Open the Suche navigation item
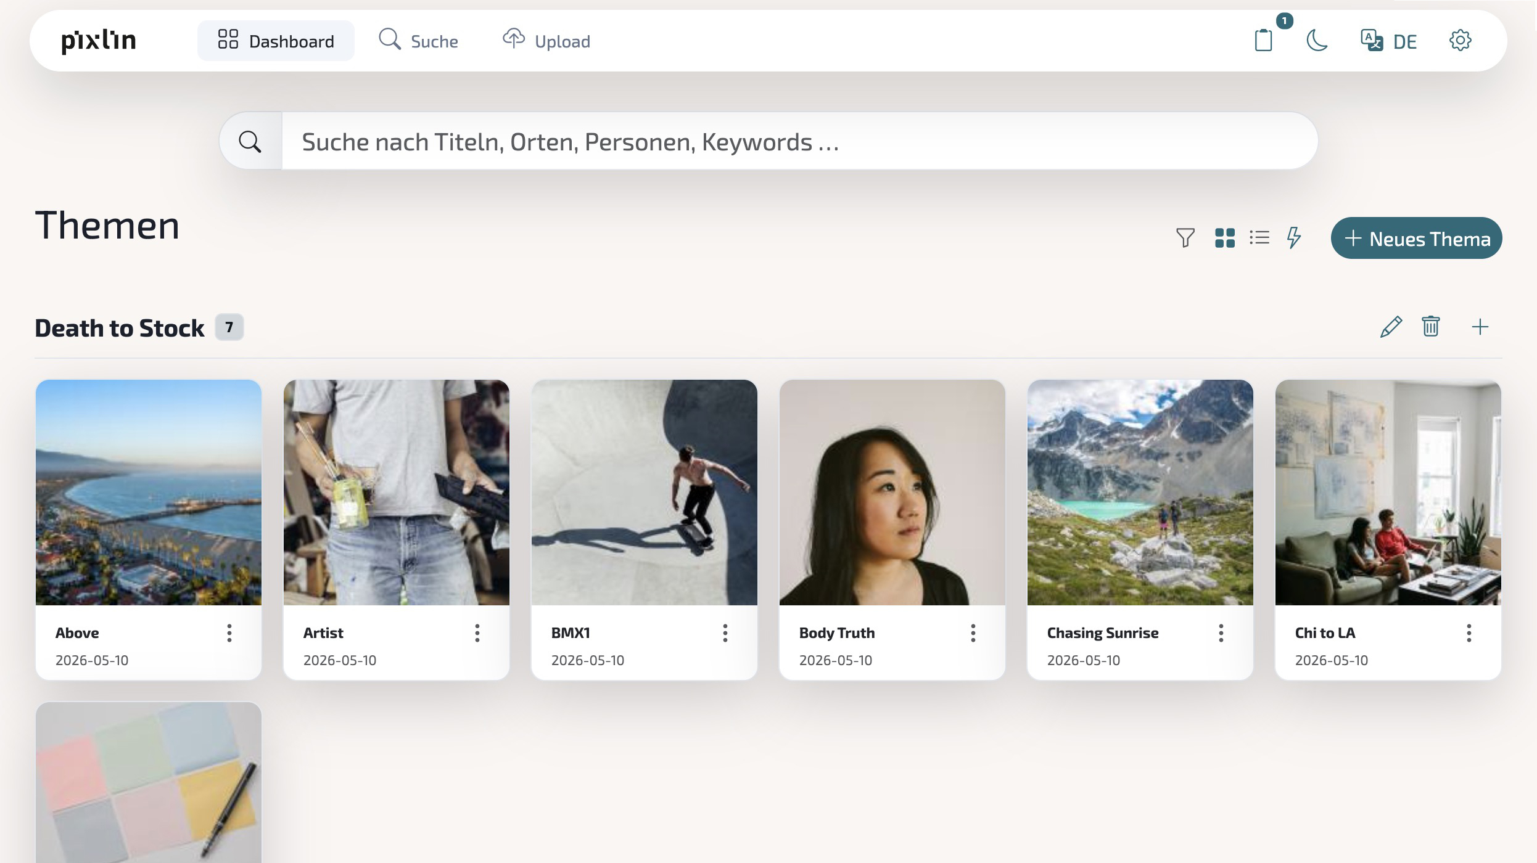The height and width of the screenshot is (863, 1537). coord(419,41)
